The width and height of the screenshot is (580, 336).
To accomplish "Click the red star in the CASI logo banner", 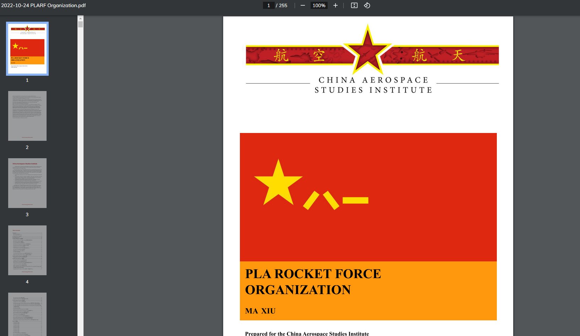I will click(x=368, y=50).
